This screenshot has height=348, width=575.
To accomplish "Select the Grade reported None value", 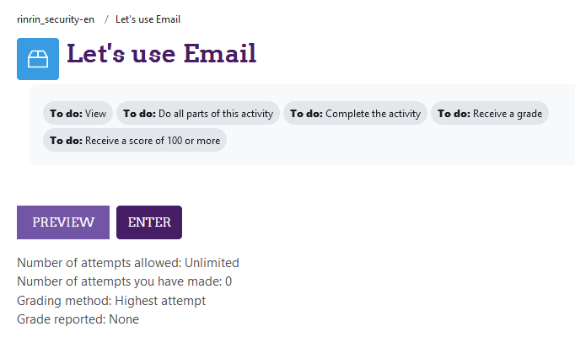I will [x=124, y=319].
